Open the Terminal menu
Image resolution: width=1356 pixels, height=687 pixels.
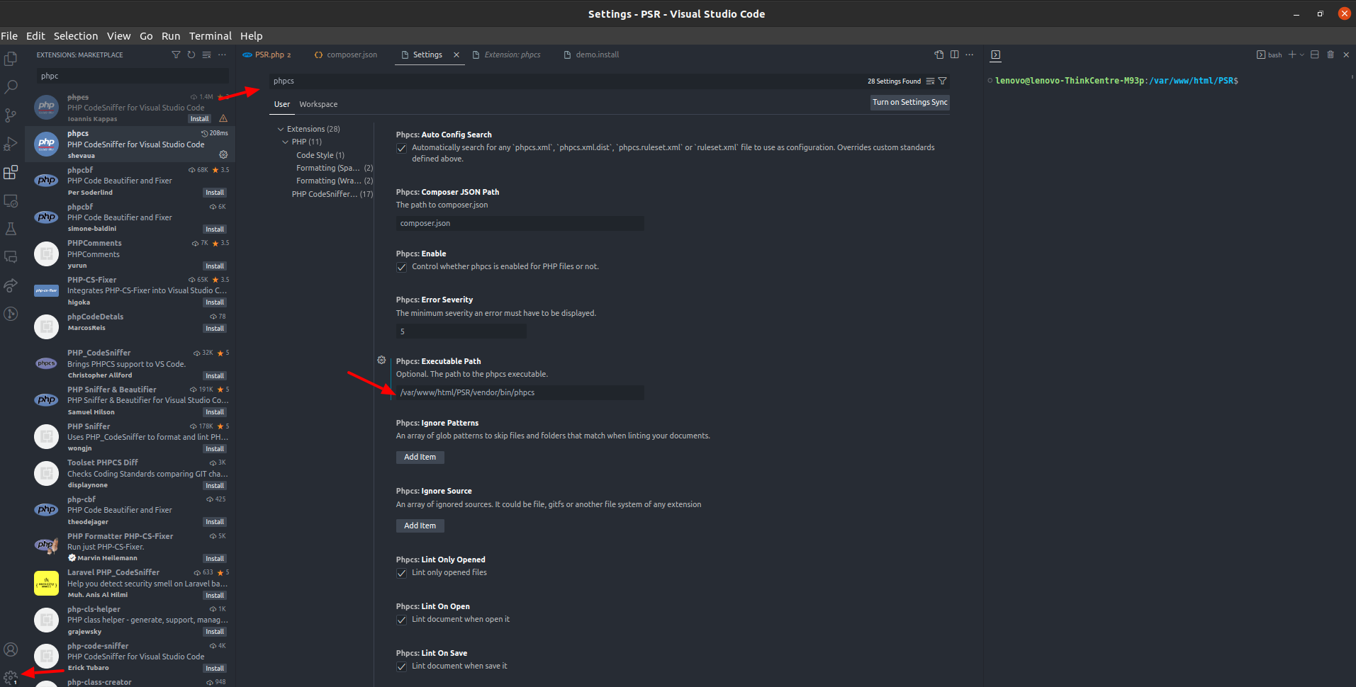210,36
